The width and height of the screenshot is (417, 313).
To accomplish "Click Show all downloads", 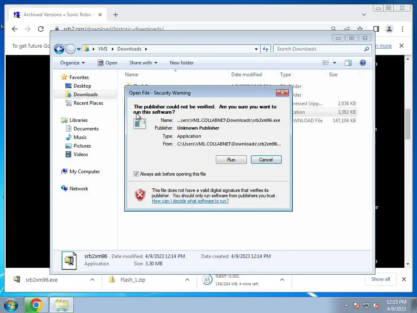I will 381,279.
